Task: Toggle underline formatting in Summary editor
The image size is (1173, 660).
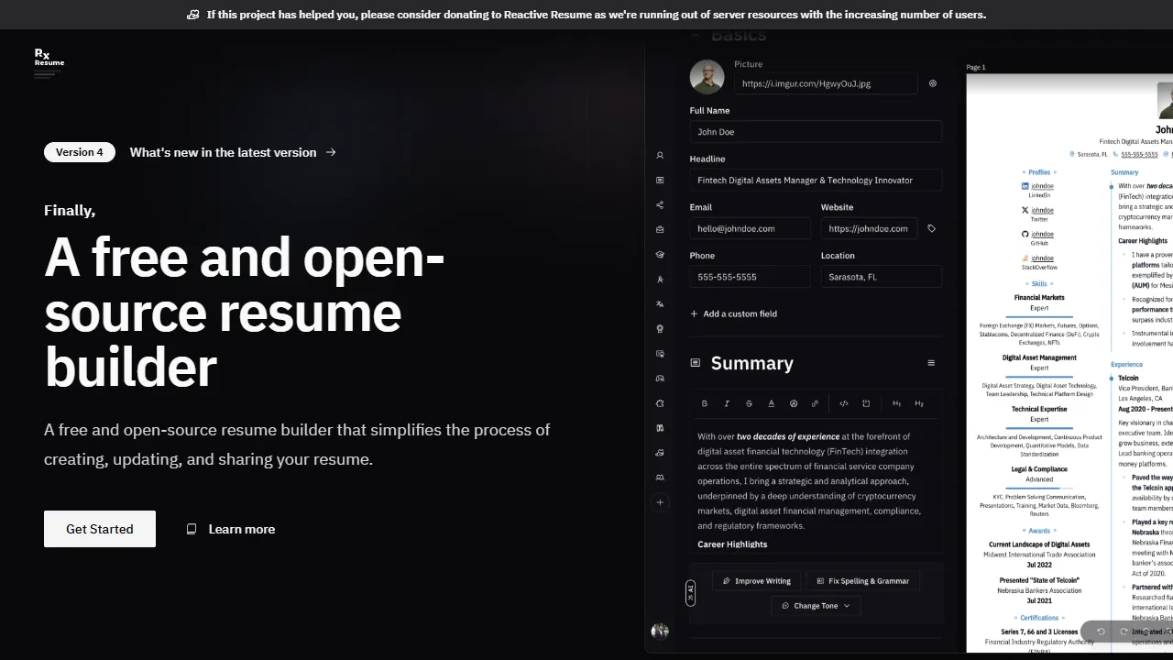Action: 771,403
